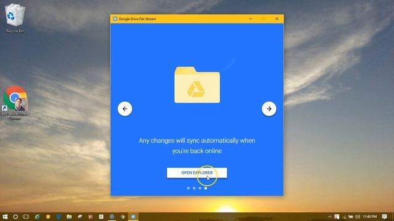This screenshot has width=394, height=221.
Task: Launch Internet Explorer from the taskbar
Action: (x=37, y=217)
